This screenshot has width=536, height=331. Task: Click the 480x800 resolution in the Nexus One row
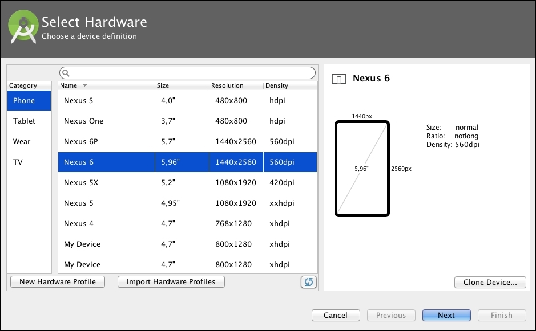pos(231,121)
